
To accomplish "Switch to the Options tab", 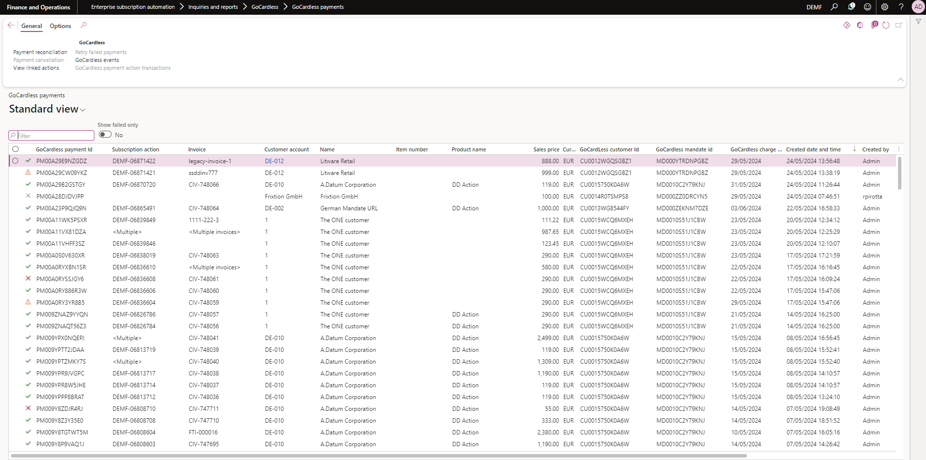I will 60,26.
